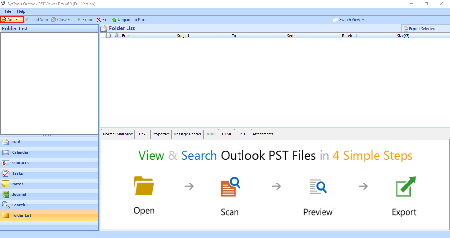
Task: Switch to the MIME tab
Action: click(211, 134)
